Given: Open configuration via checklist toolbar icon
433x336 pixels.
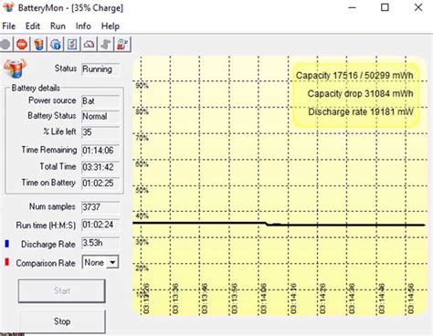Looking at the screenshot, I should pos(72,45).
